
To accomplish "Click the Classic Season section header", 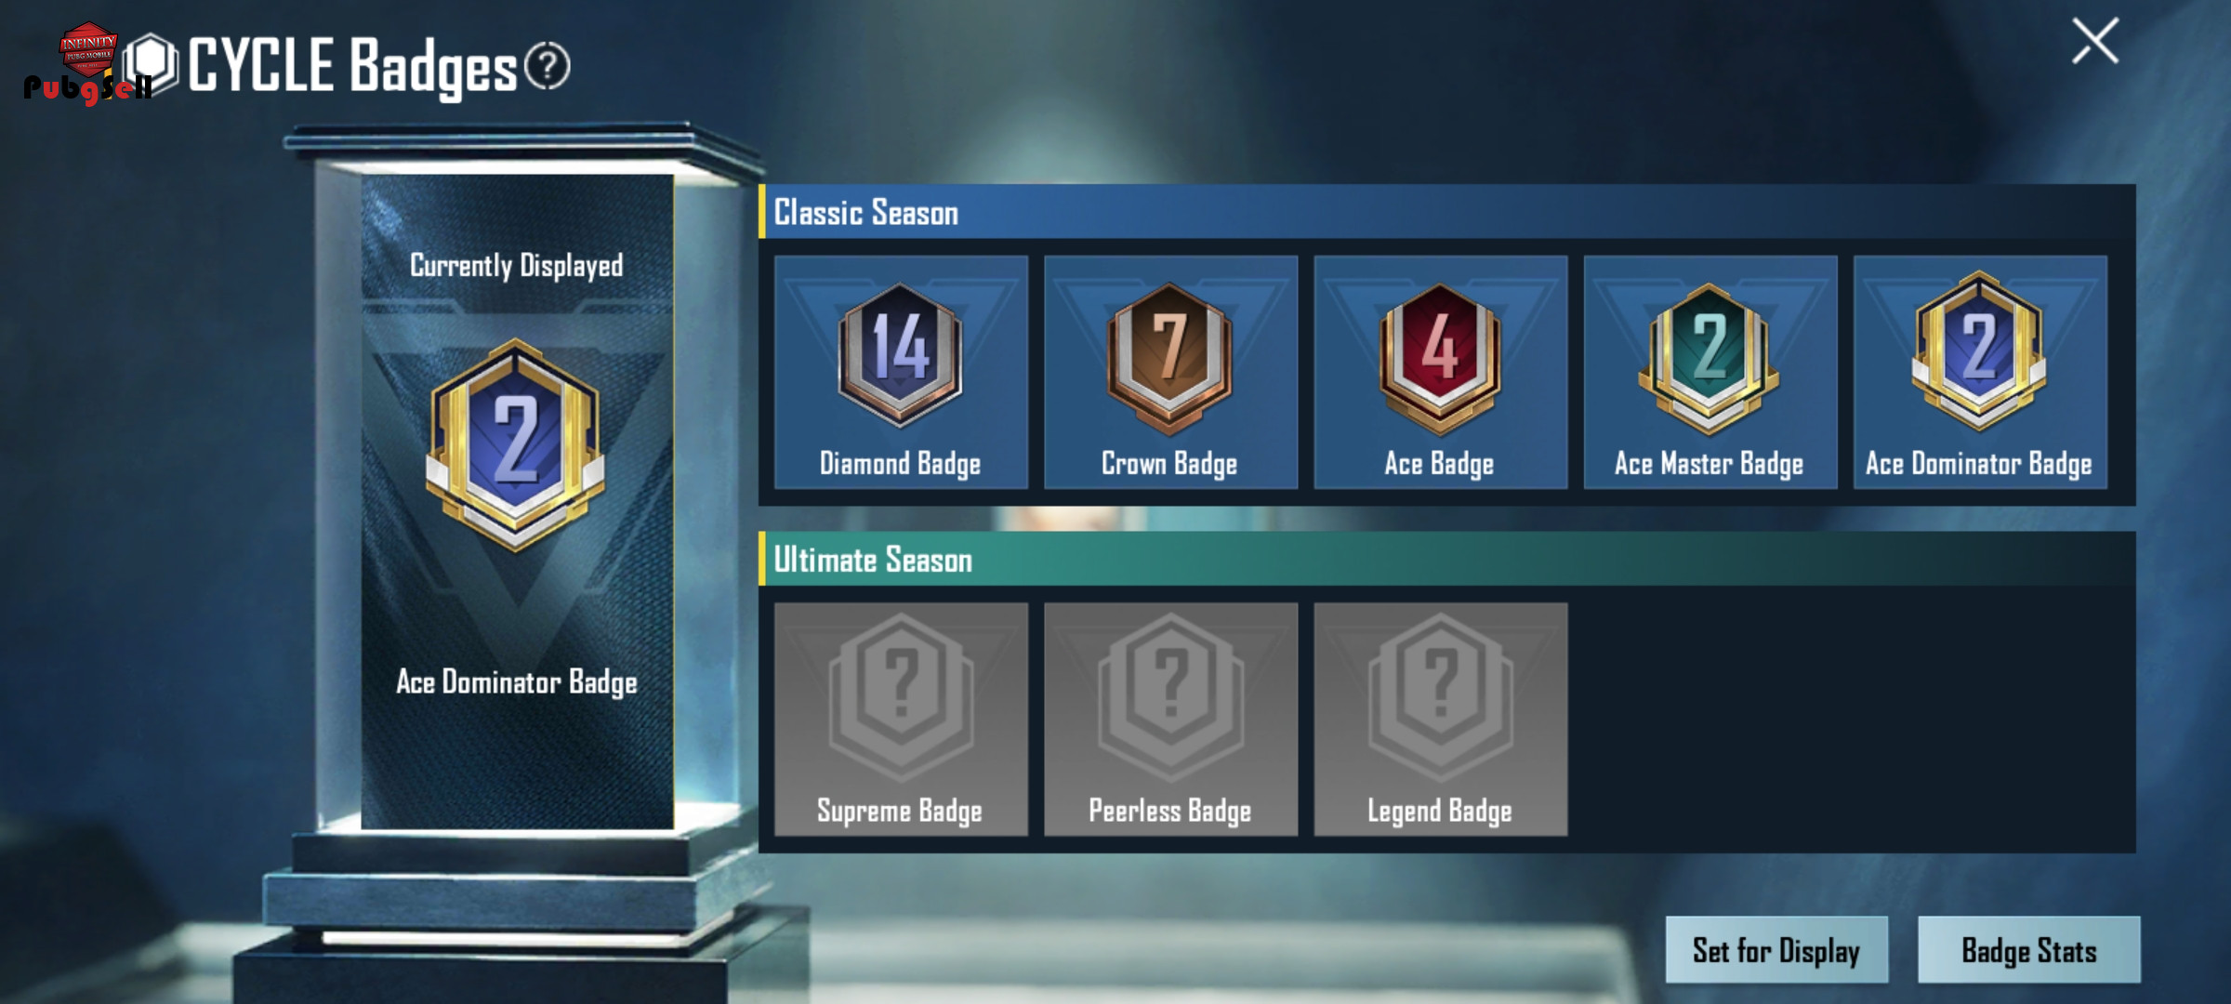I will [x=1447, y=212].
